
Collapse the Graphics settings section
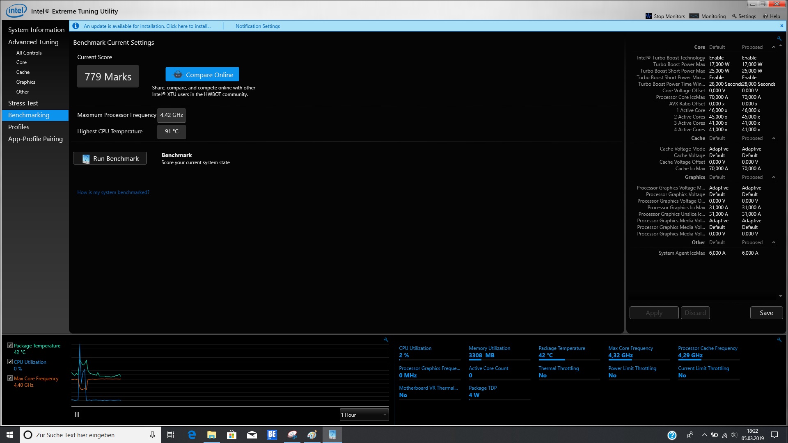[x=774, y=177]
